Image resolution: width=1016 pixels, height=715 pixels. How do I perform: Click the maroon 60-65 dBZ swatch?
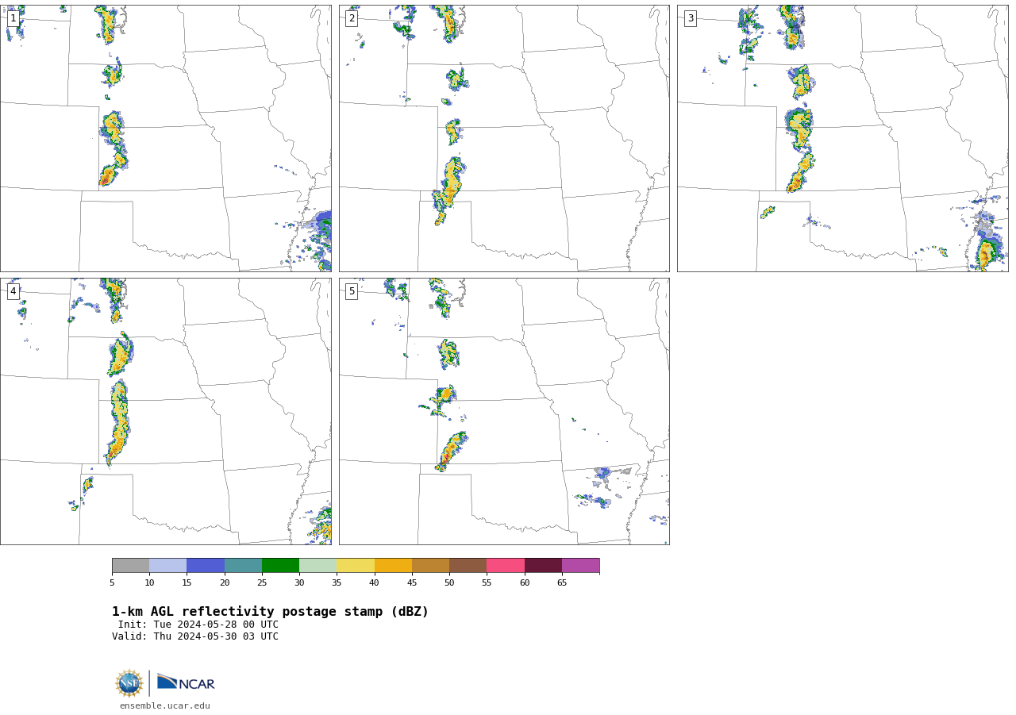click(543, 566)
